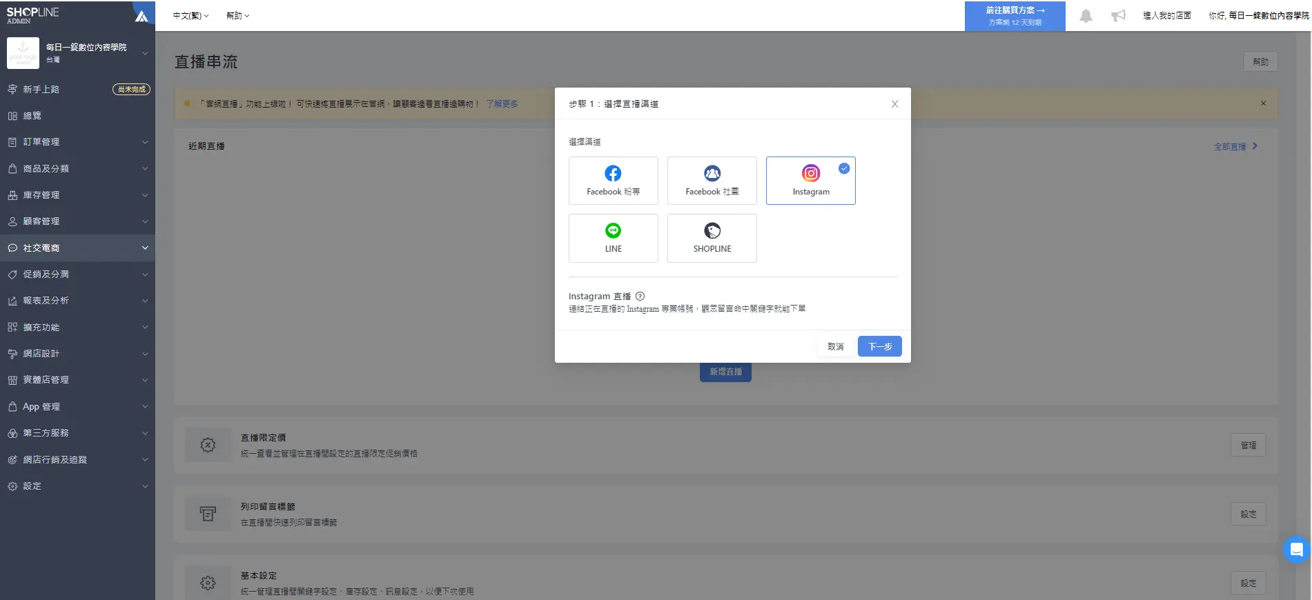Click the 網店行銷及追蹤 target icon
Viewport: 1312px width, 600px height.
pyautogui.click(x=12, y=459)
